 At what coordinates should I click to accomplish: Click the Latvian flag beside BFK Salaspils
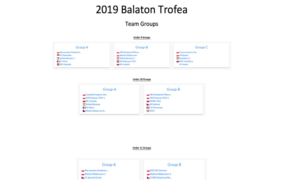click(58, 64)
